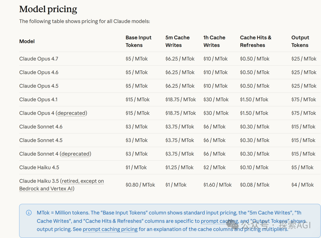This screenshot has width=321, height=238.
Task: Click Opus 4 deprecated 1h cache '$30 / MTok'
Action: click(216, 113)
